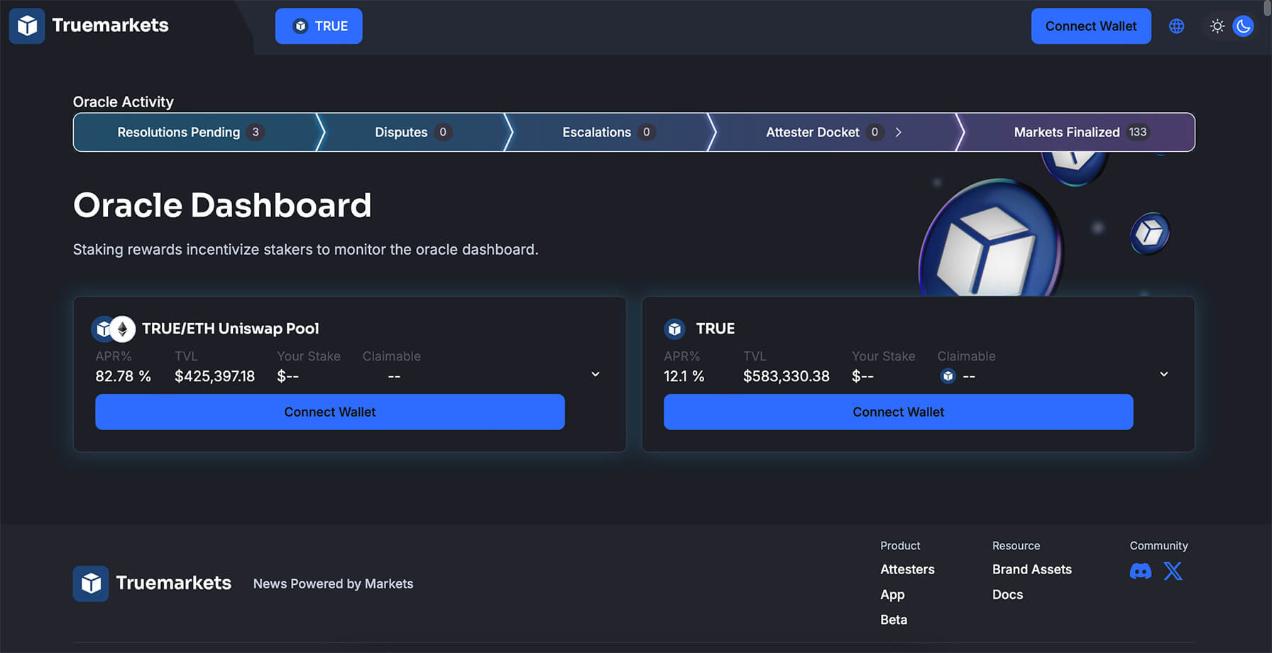Viewport: 1272px width, 653px height.
Task: Click Connect Wallet in top header
Action: [x=1091, y=26]
